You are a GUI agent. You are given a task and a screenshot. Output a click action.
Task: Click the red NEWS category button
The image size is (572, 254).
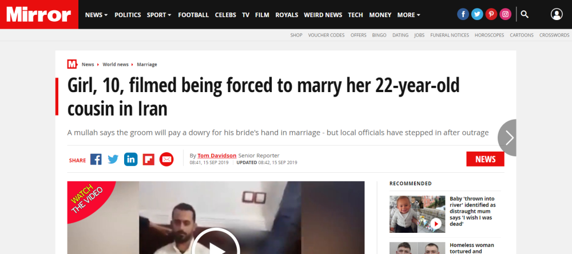tap(485, 159)
